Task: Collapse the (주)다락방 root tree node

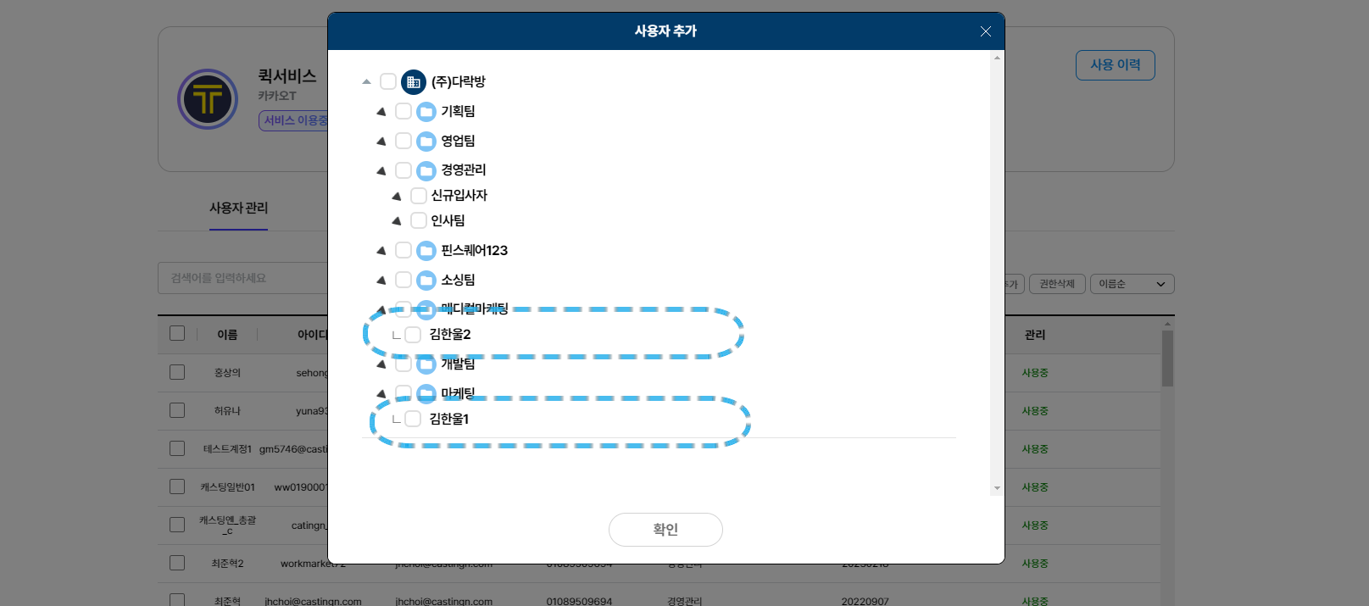Action: coord(366,82)
